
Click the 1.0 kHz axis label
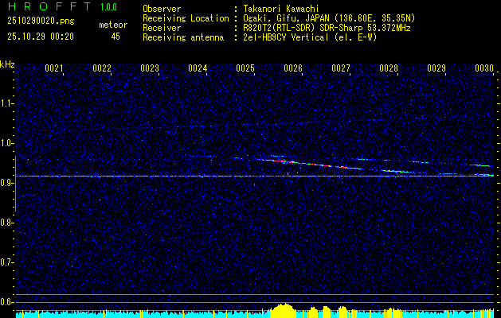tap(6, 143)
